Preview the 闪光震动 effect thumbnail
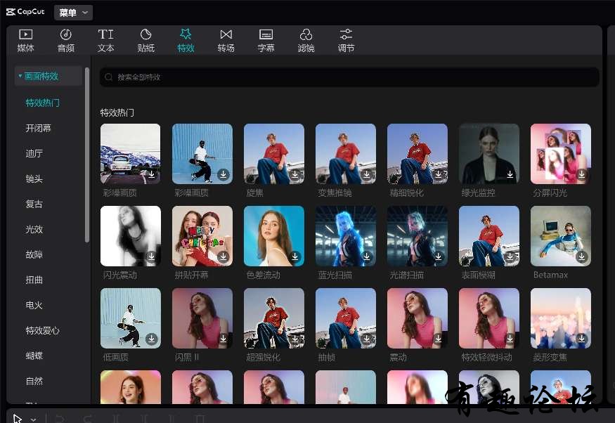 (x=131, y=236)
